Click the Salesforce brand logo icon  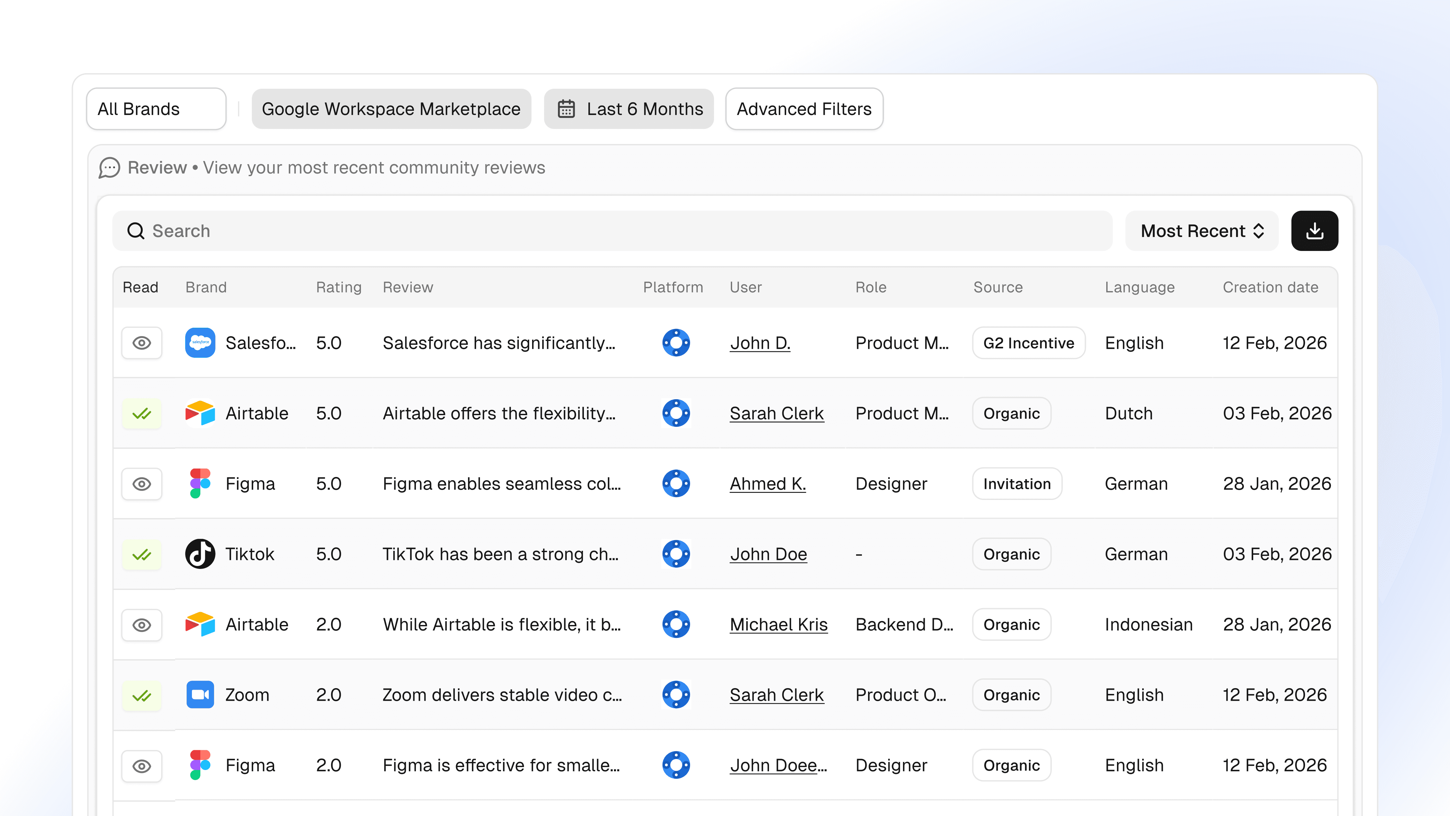[200, 342]
